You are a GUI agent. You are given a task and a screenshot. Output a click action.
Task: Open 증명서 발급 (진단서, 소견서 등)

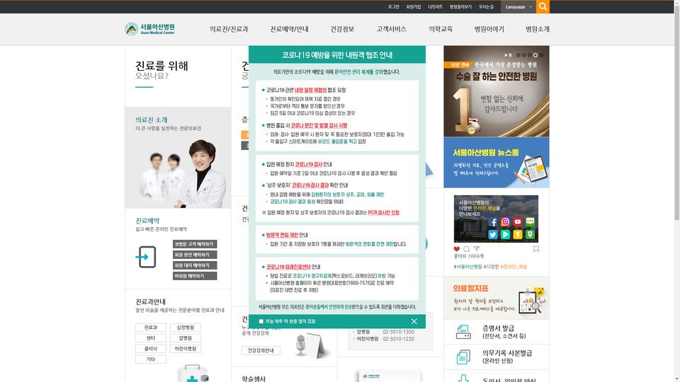click(504, 332)
